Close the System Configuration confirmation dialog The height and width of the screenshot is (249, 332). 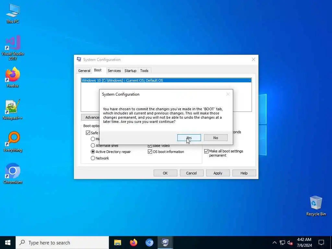[228, 94]
